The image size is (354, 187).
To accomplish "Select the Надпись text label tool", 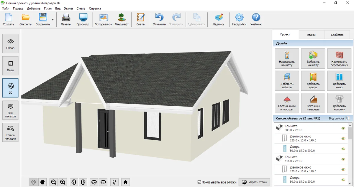I will coord(218,20).
